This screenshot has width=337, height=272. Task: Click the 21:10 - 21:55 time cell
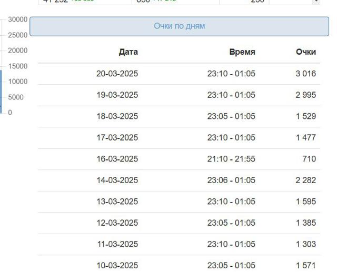pyautogui.click(x=231, y=159)
